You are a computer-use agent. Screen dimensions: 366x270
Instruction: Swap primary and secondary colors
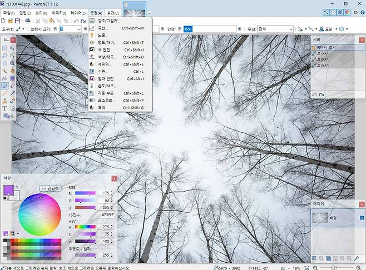pyautogui.click(x=17, y=187)
